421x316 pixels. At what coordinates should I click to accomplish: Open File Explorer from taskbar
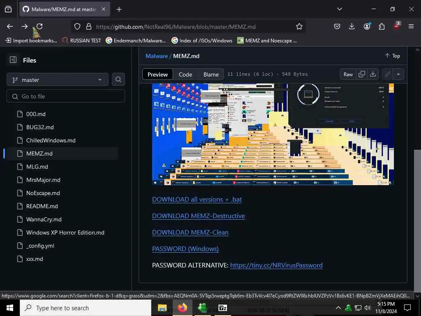pyautogui.click(x=162, y=308)
